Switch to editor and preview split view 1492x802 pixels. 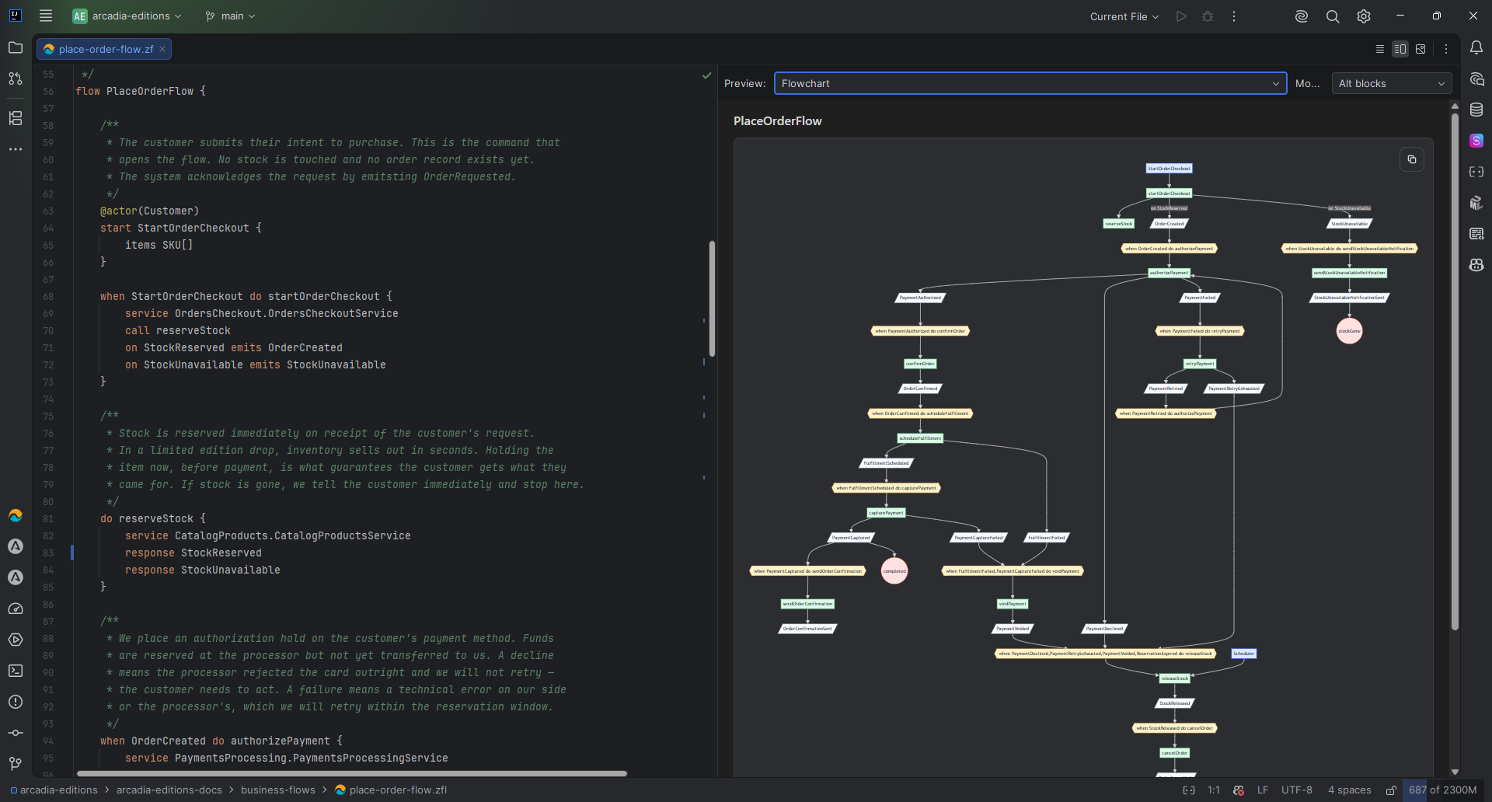click(x=1400, y=49)
